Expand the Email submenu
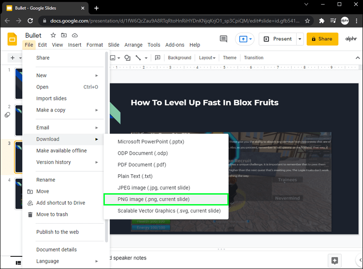The width and height of the screenshot is (363, 269). pyautogui.click(x=97, y=127)
